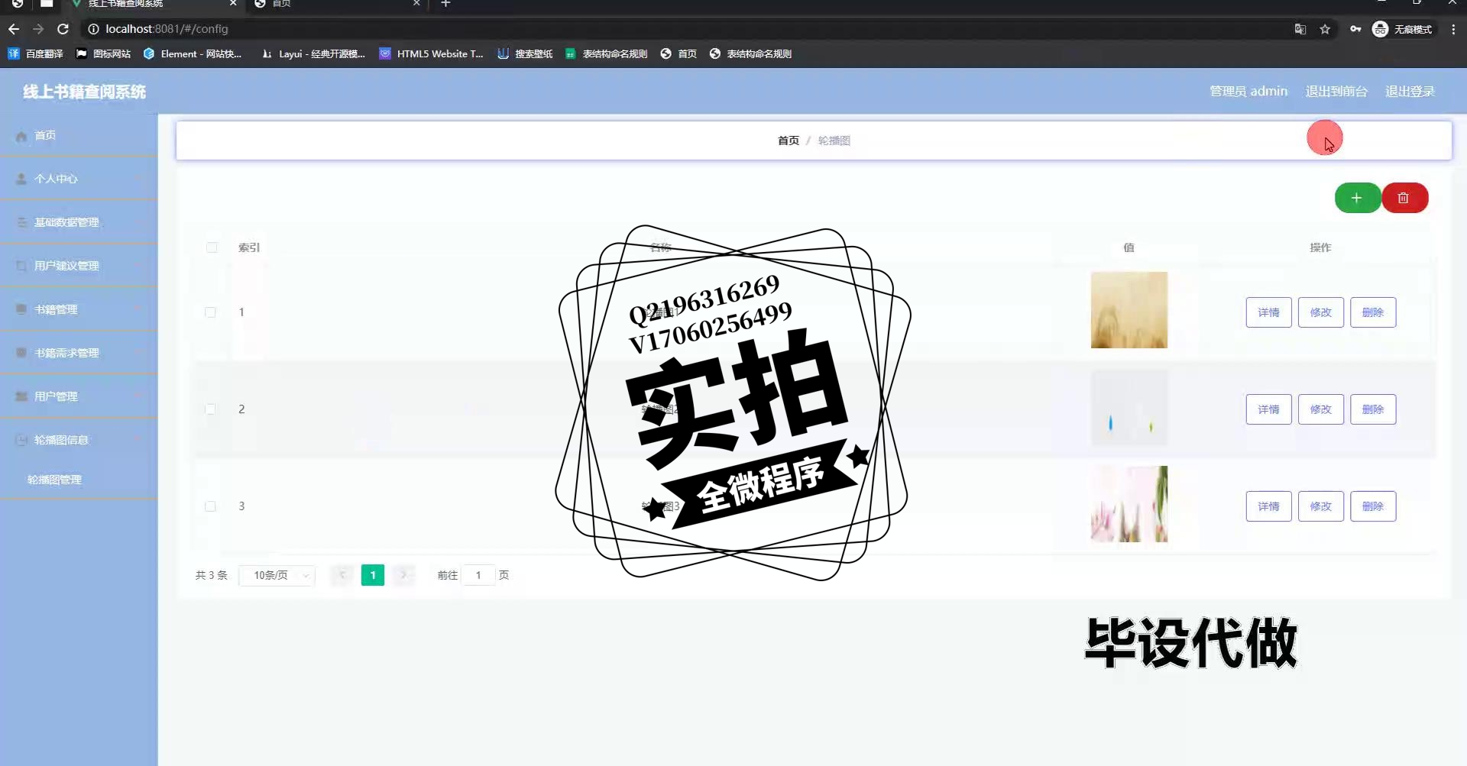Click 修改 button for row 3
Viewport: 1467px width, 766px height.
[x=1320, y=506]
